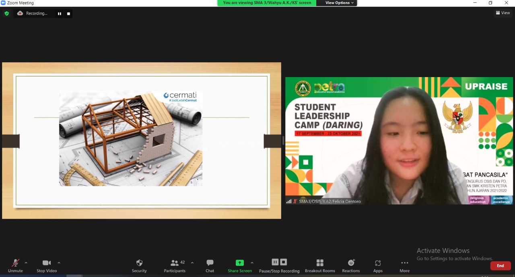Click the cloud Recording indicator icon

click(20, 13)
